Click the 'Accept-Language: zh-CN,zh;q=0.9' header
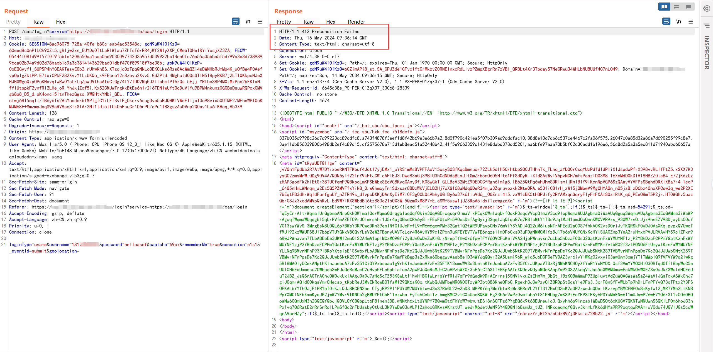This screenshot has height=352, width=713. coord(48,219)
